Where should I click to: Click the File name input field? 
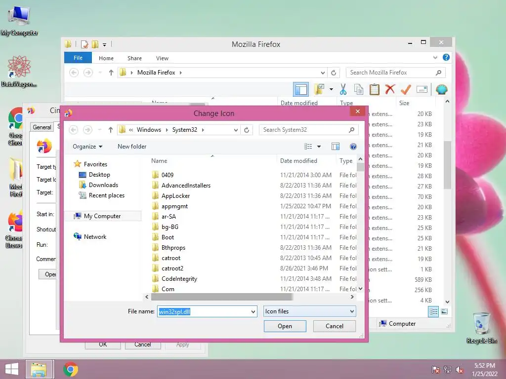point(204,312)
